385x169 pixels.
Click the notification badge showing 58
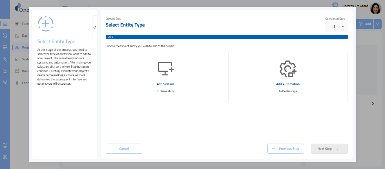(335, 5)
